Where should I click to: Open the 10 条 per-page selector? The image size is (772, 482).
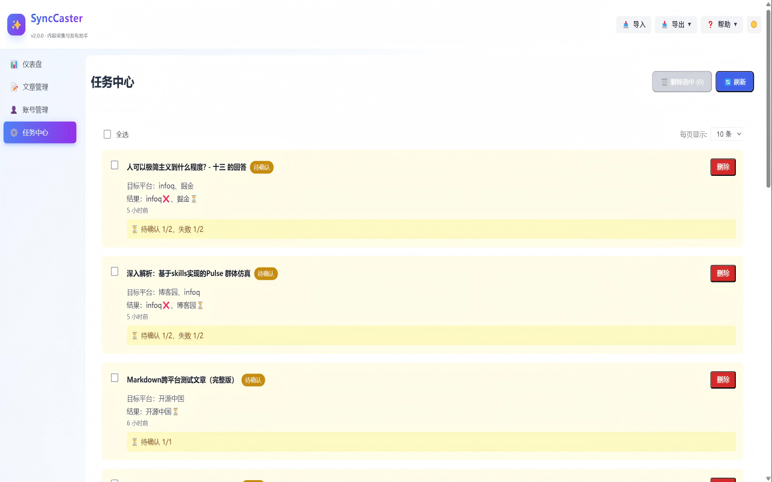click(727, 134)
